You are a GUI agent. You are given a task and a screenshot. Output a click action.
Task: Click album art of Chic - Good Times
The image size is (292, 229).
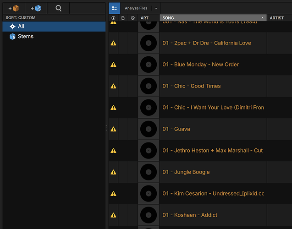pyautogui.click(x=149, y=86)
